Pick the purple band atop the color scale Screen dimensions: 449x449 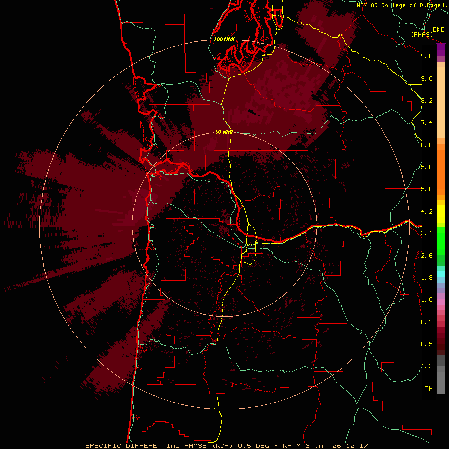[x=441, y=50]
